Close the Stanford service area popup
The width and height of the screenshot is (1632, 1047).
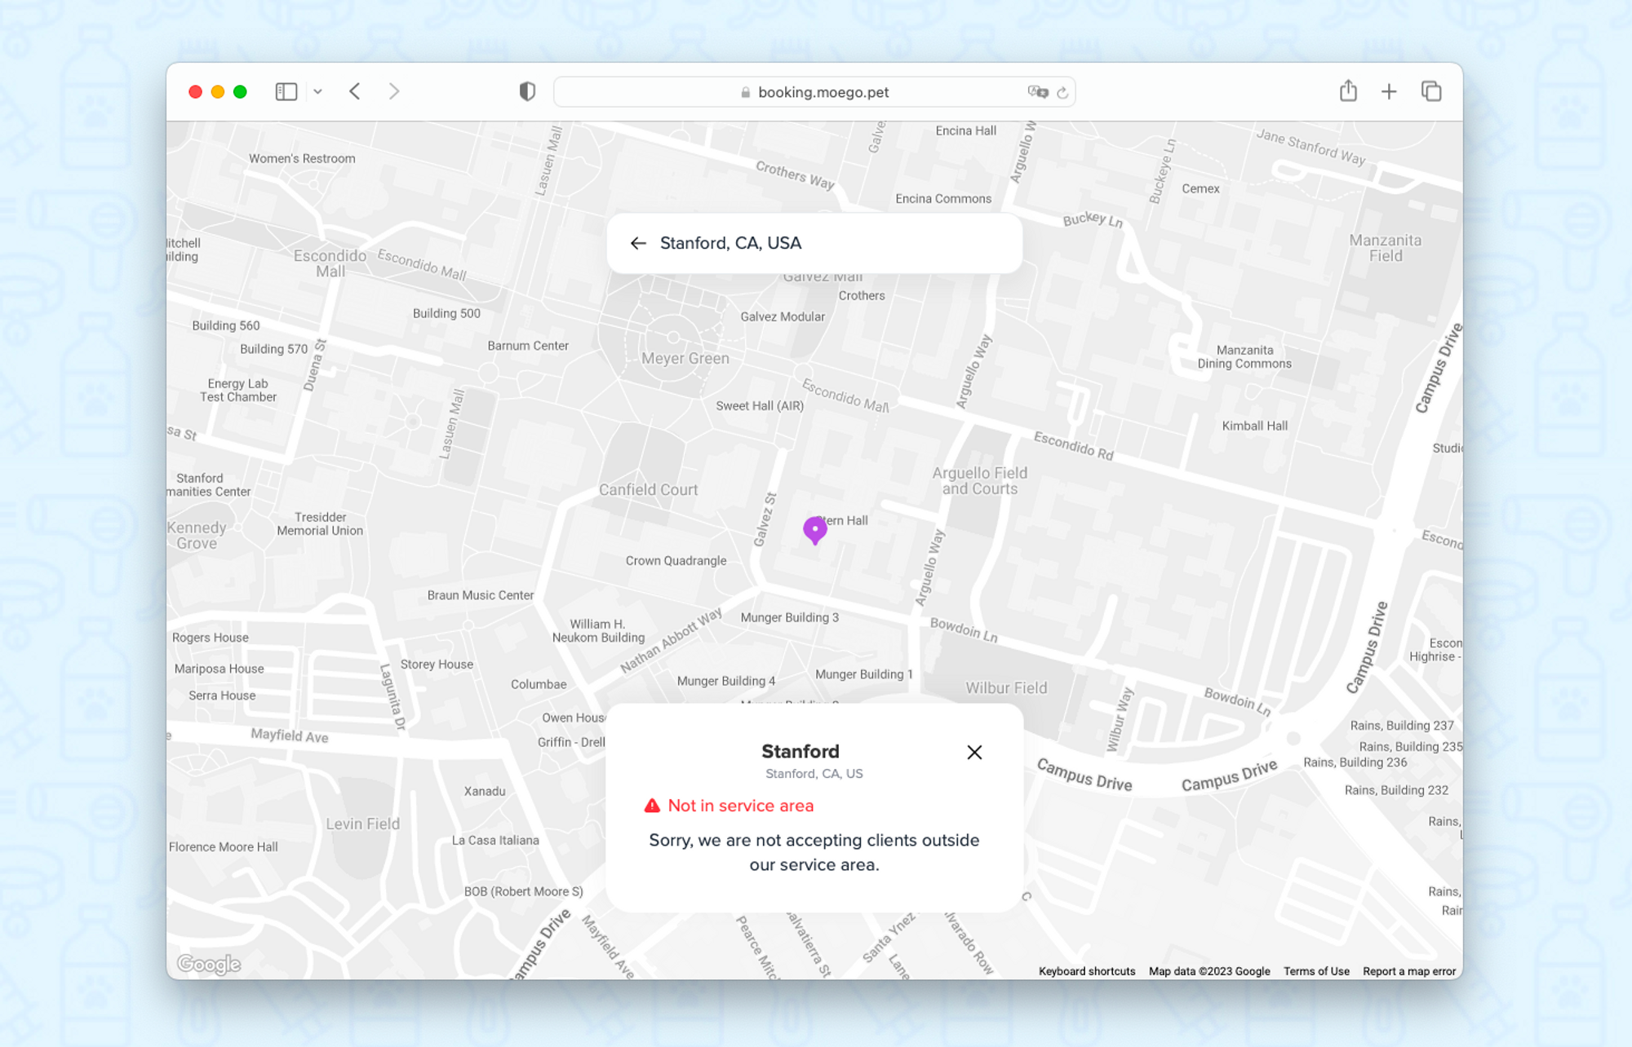coord(974,752)
